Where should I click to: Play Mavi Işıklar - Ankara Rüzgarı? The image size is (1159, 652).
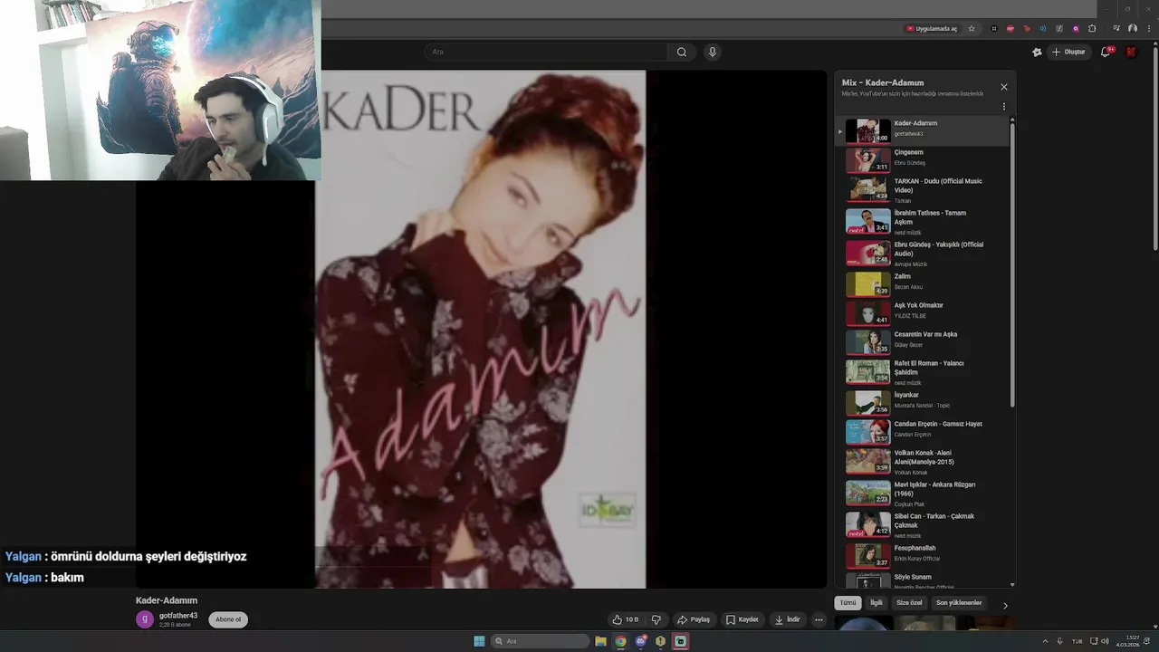[921, 494]
